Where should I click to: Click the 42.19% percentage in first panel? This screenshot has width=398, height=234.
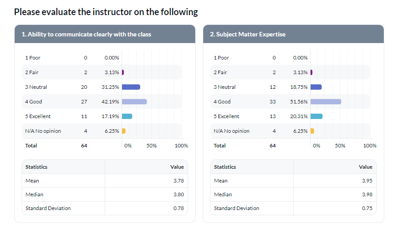(x=110, y=102)
